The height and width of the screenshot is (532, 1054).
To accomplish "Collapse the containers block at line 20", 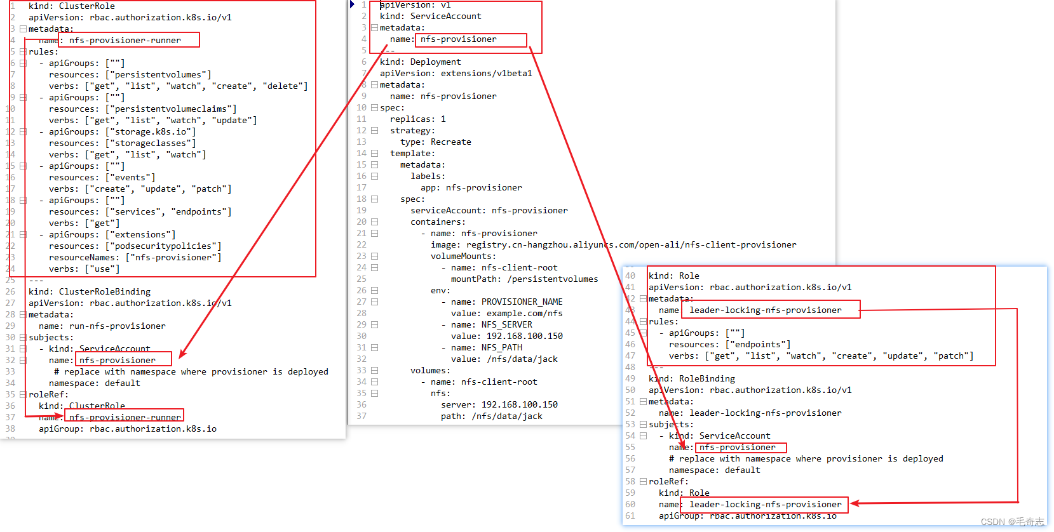I will [x=374, y=222].
